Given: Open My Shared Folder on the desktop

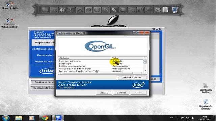Looking at the screenshot, I should [x=206, y=88].
